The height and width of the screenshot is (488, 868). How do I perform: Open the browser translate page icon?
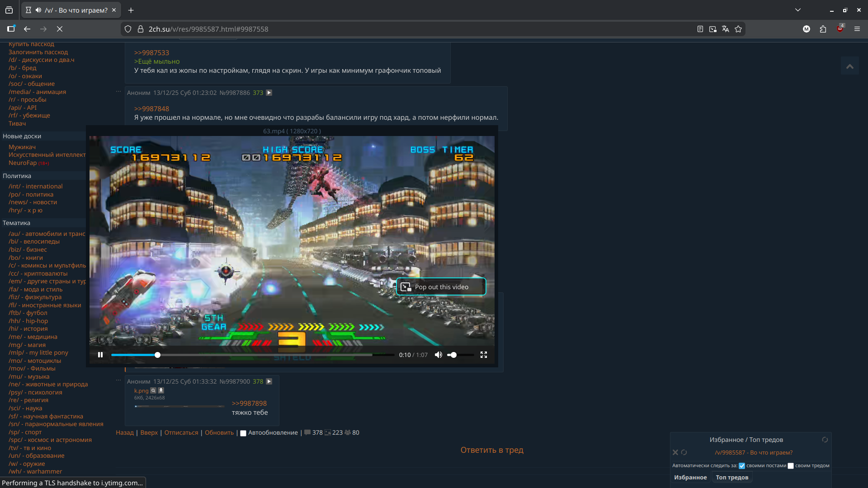726,29
